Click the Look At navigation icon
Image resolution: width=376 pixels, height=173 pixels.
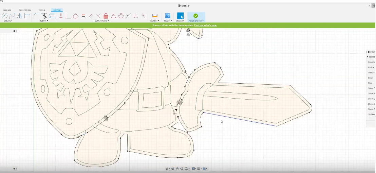point(173,169)
